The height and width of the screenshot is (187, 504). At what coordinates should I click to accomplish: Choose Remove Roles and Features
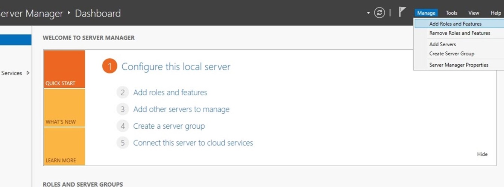[459, 33]
